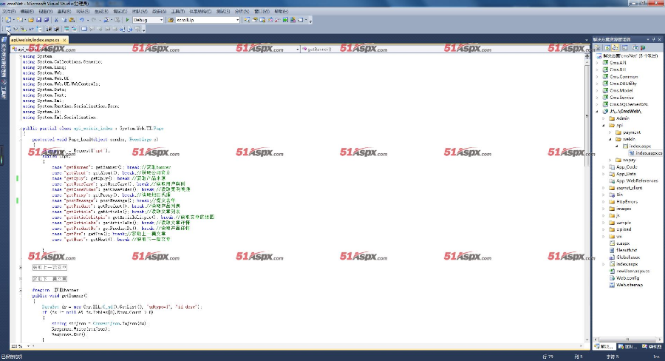This screenshot has height=361, width=665.
Task: Click the Save All icon
Action: pos(47,20)
